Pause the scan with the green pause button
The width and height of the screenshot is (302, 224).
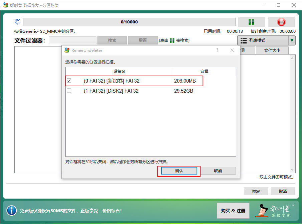251,22
